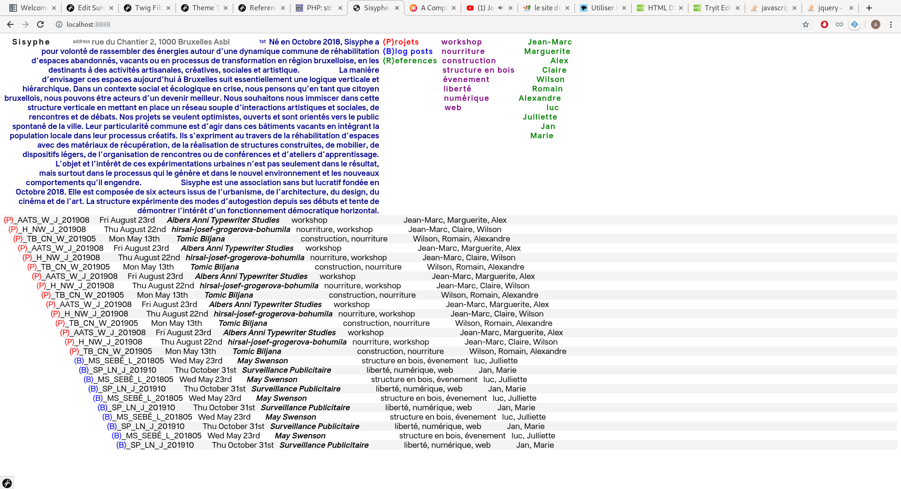The height and width of the screenshot is (489, 901).
Task: Select the (B)log posts filter
Action: click(407, 52)
